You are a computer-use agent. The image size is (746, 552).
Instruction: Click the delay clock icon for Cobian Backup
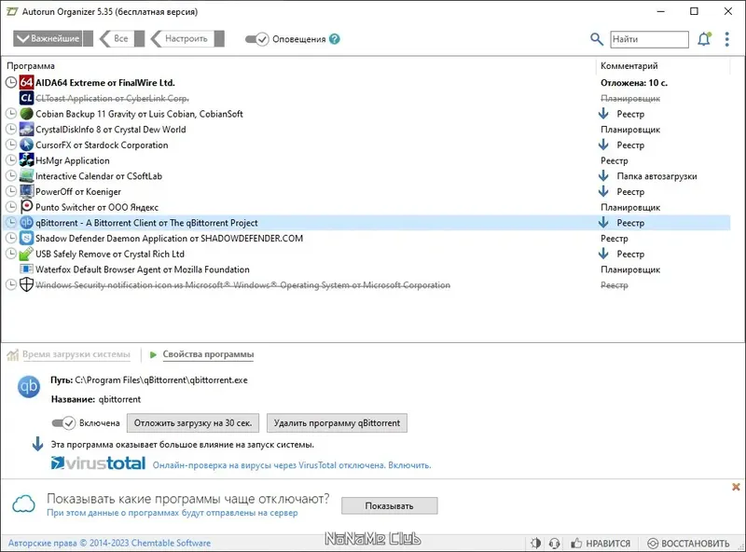point(11,114)
